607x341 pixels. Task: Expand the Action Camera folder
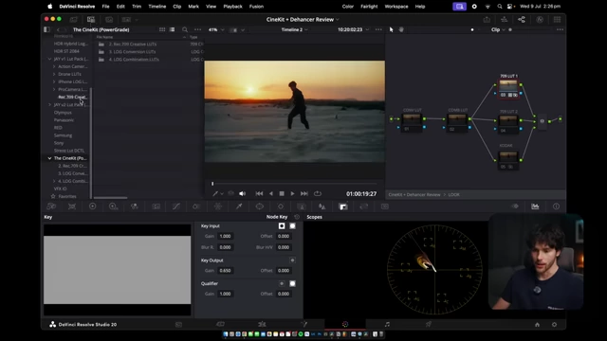[x=54, y=66]
